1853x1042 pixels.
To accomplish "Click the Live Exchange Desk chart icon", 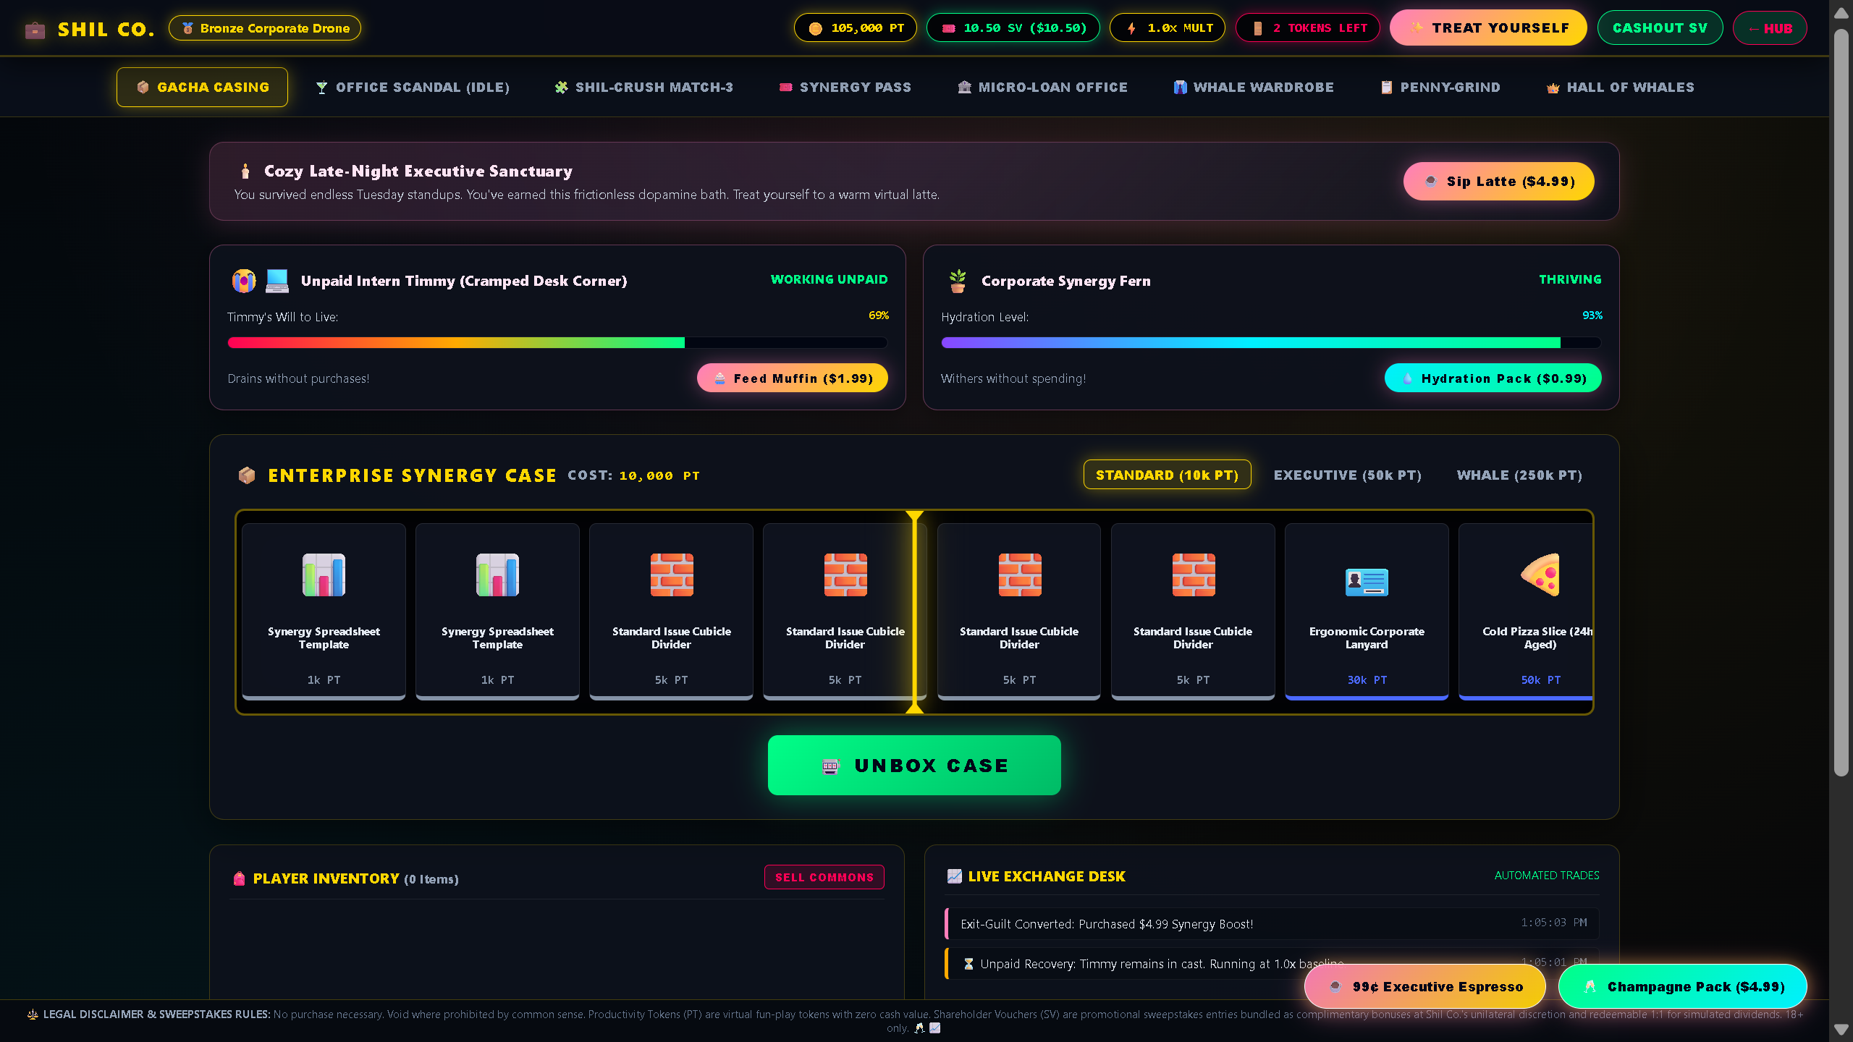I will click(x=955, y=876).
